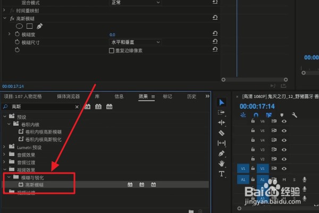
Task: Toggle timeline snap magnet icon
Action: coord(256,115)
